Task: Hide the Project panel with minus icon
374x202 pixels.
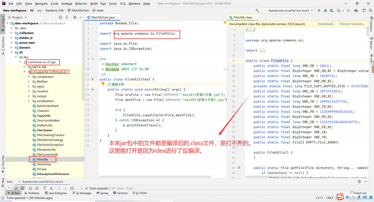Action: tap(81, 17)
